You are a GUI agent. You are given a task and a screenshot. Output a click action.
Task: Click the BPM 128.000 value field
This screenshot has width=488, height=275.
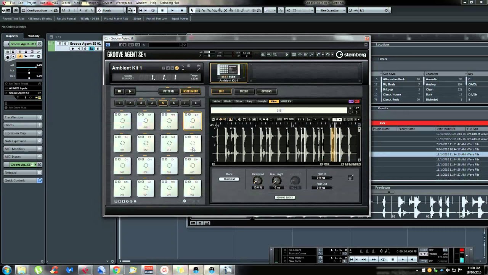click(x=289, y=120)
